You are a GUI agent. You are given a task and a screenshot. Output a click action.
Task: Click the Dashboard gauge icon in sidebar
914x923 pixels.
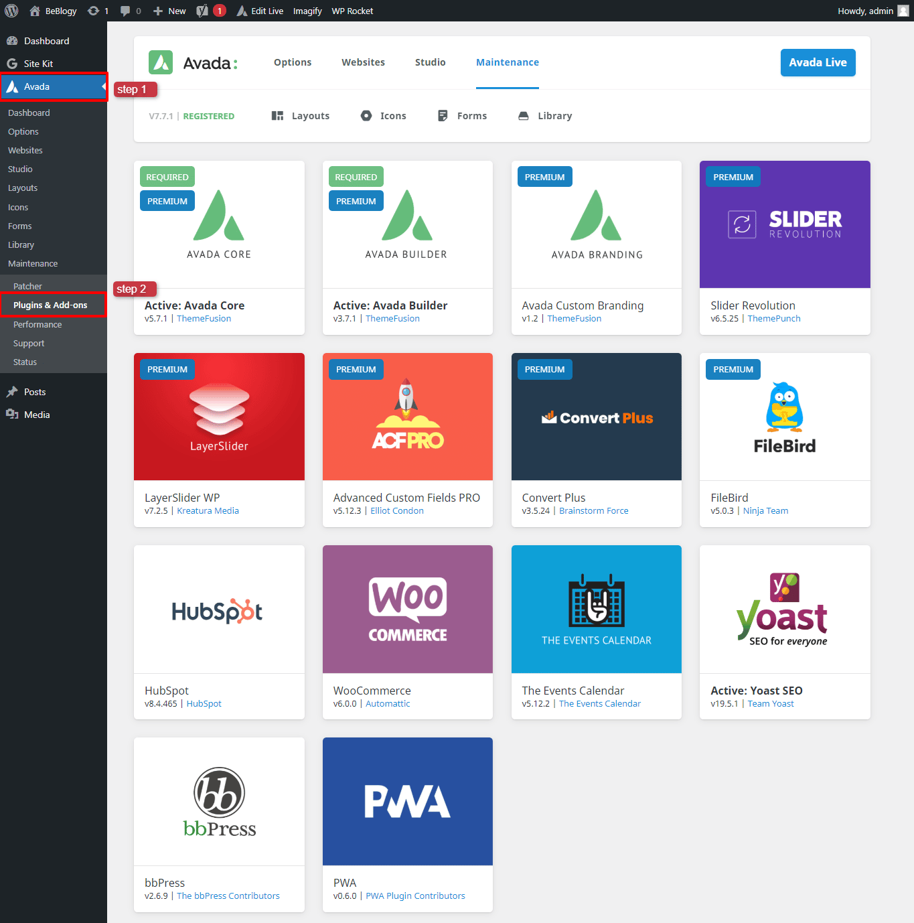point(12,41)
